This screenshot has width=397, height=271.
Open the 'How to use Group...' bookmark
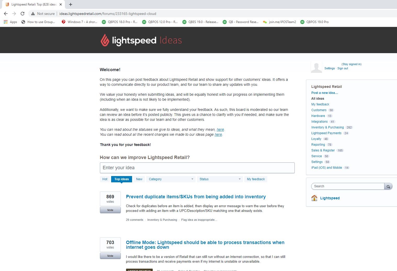click(38, 22)
